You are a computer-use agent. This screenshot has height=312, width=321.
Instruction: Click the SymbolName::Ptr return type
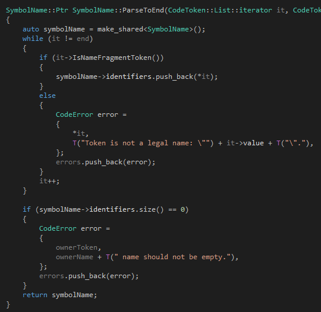[x=37, y=10]
